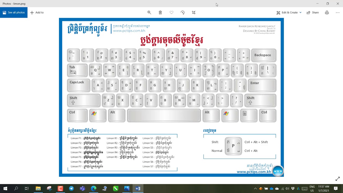
Task: Delete photo with trash icon
Action: tap(160, 13)
